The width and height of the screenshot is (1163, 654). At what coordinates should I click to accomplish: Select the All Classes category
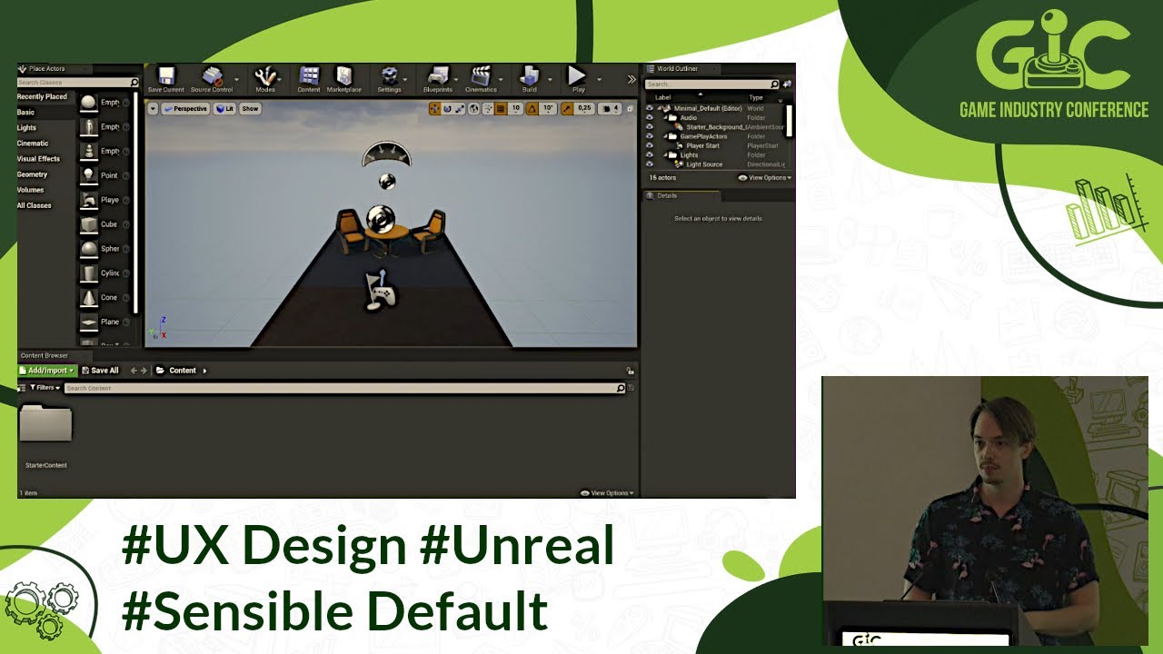[34, 205]
